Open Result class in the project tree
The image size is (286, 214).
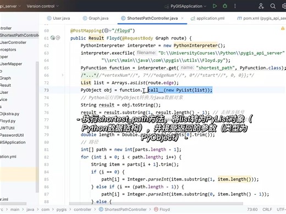click(x=5, y=85)
